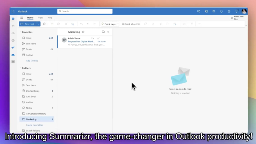The width and height of the screenshot is (256, 144).
Task: Open the Teams chat icon in header
Action: pyautogui.click(x=199, y=11)
